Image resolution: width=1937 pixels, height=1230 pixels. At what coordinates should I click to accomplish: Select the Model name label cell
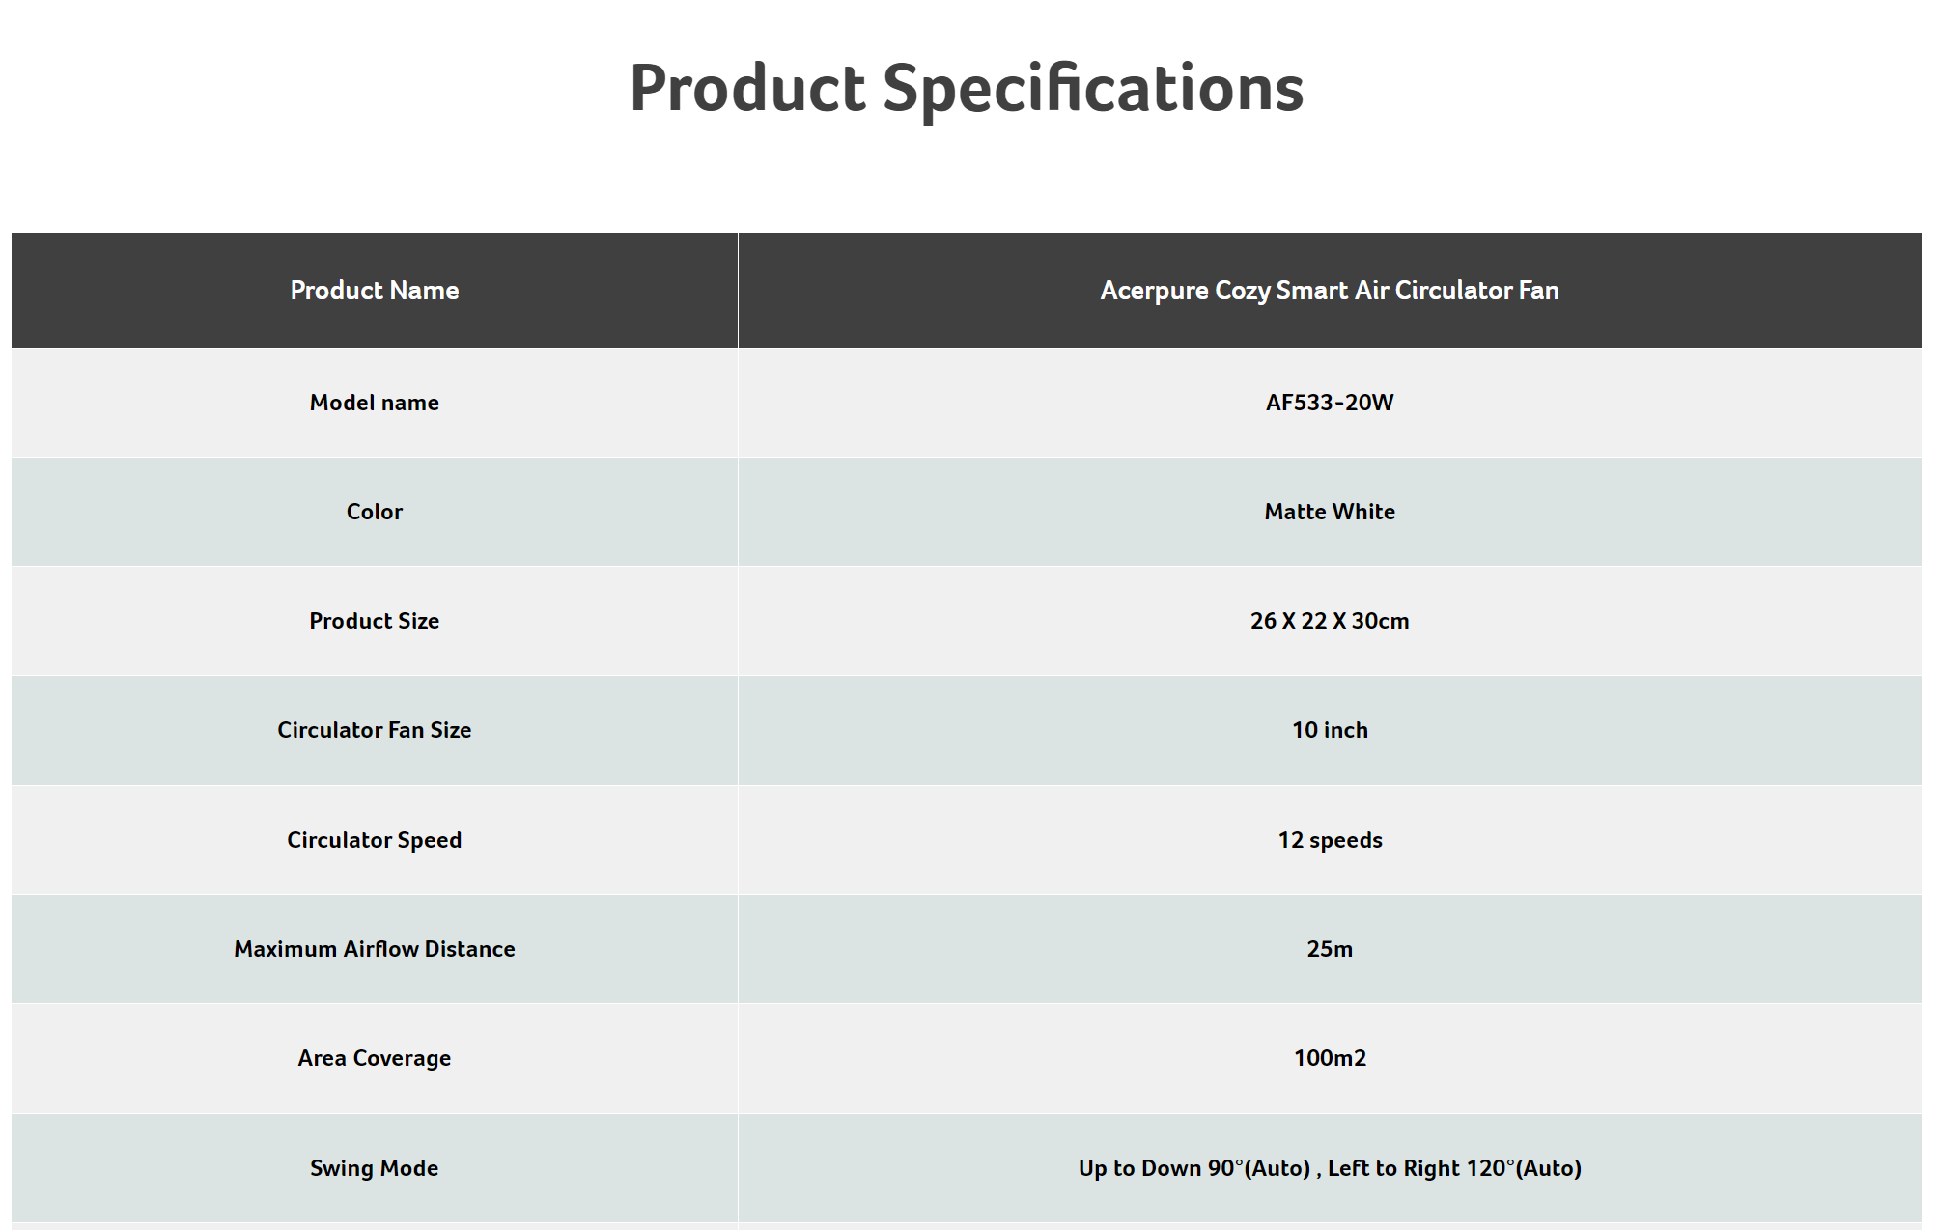[375, 403]
